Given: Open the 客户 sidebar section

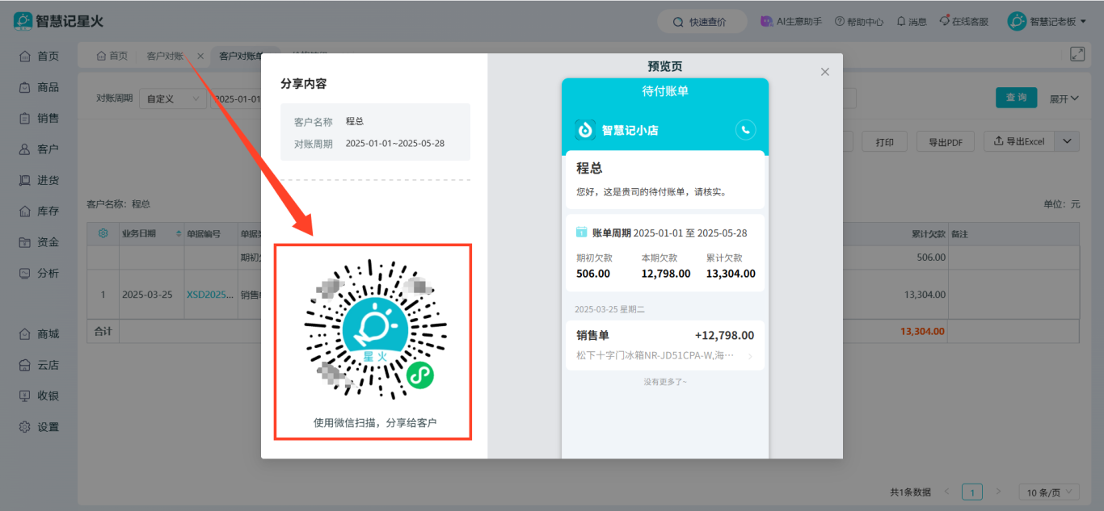Looking at the screenshot, I should coord(39,149).
